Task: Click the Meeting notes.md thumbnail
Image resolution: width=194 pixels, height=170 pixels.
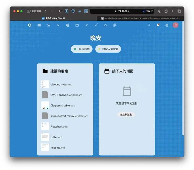Action: 45,84
